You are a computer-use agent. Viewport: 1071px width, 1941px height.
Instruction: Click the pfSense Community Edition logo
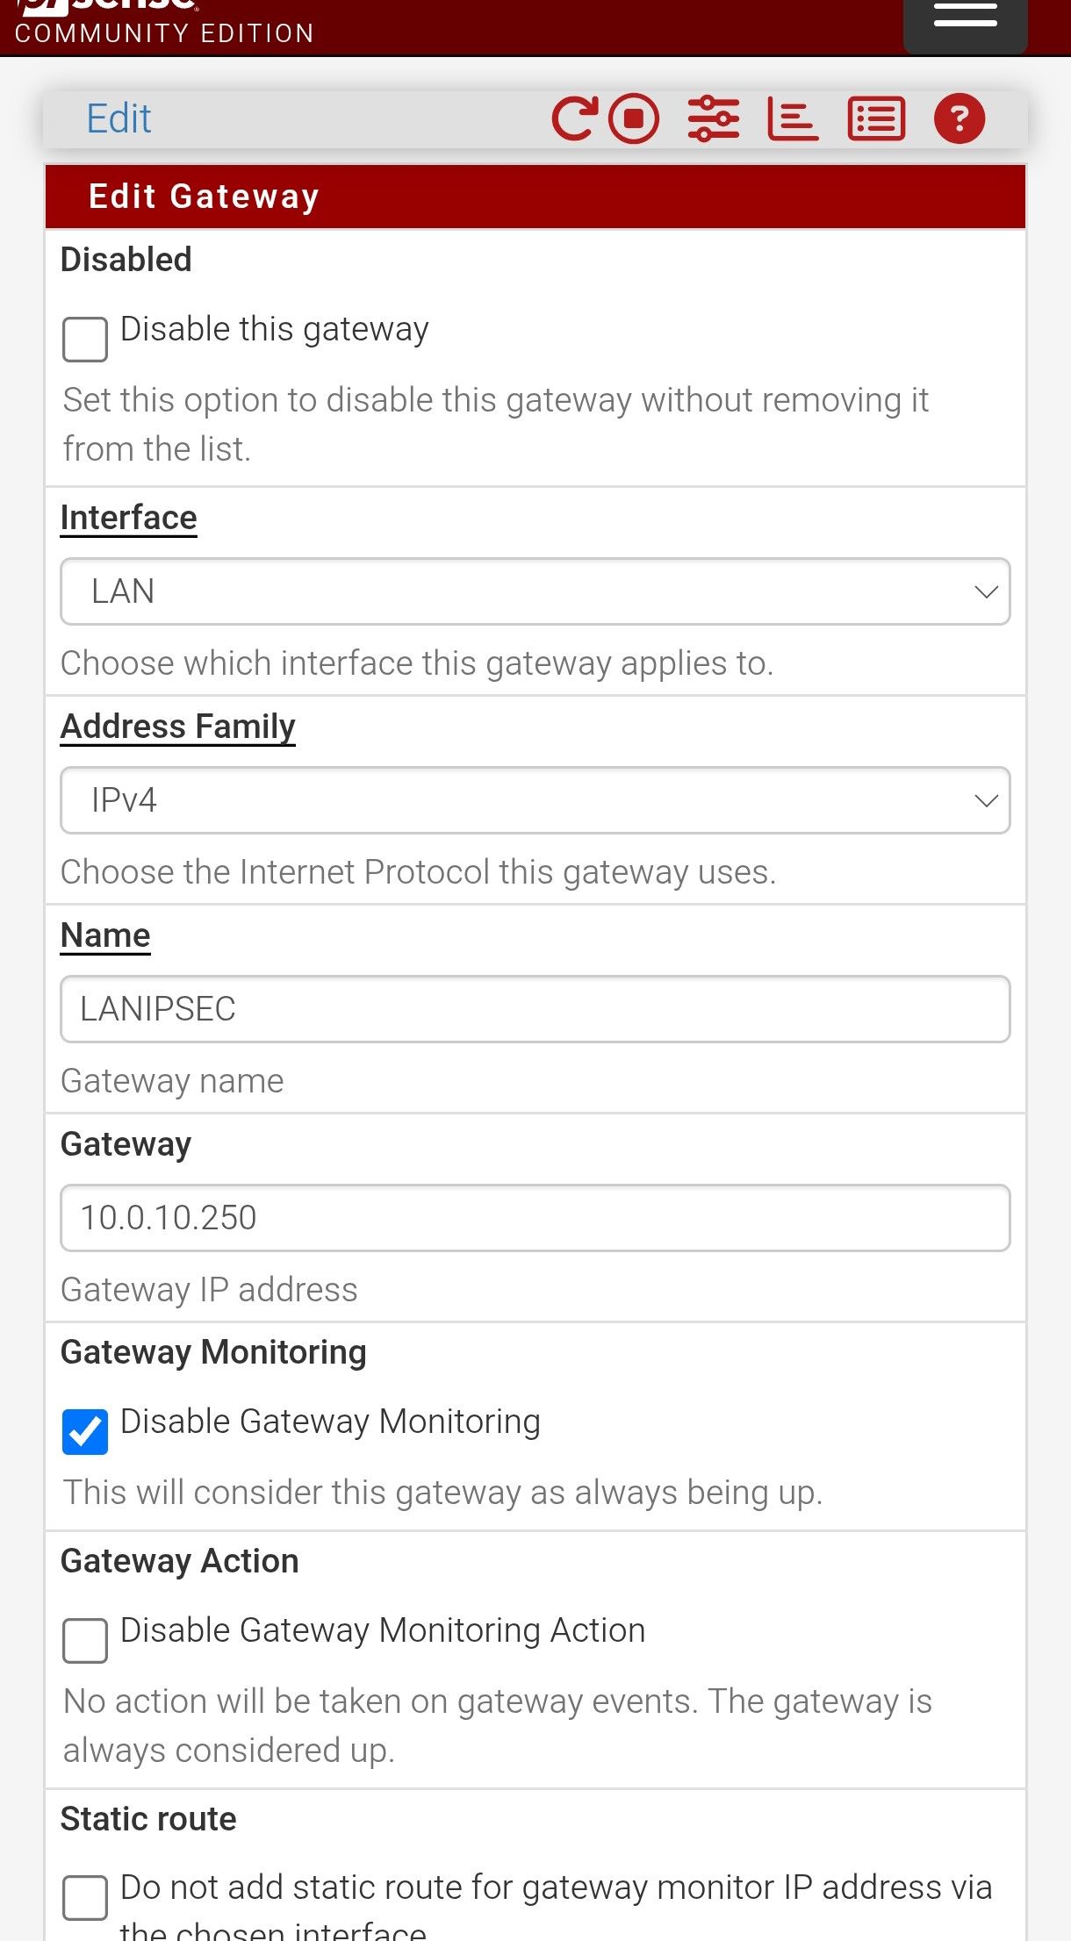click(x=164, y=22)
